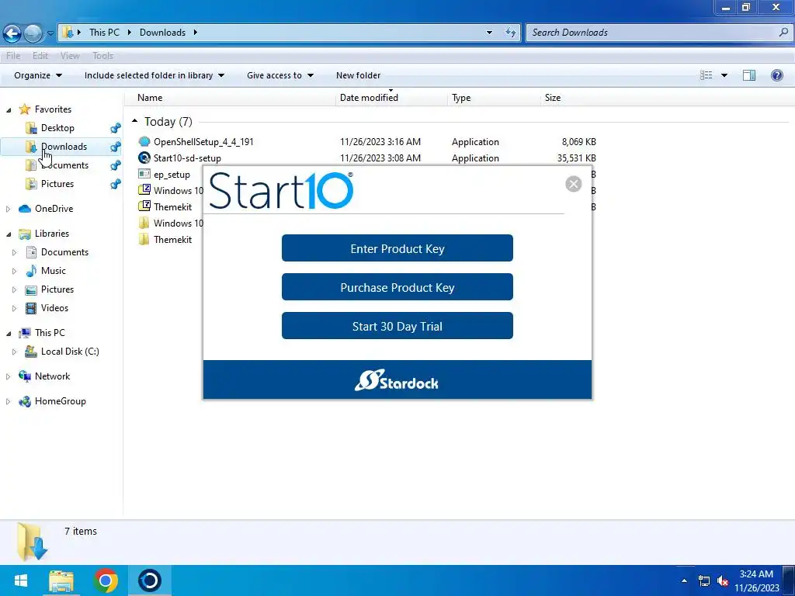
Task: Open Include selected folder in library
Action: pyautogui.click(x=154, y=75)
